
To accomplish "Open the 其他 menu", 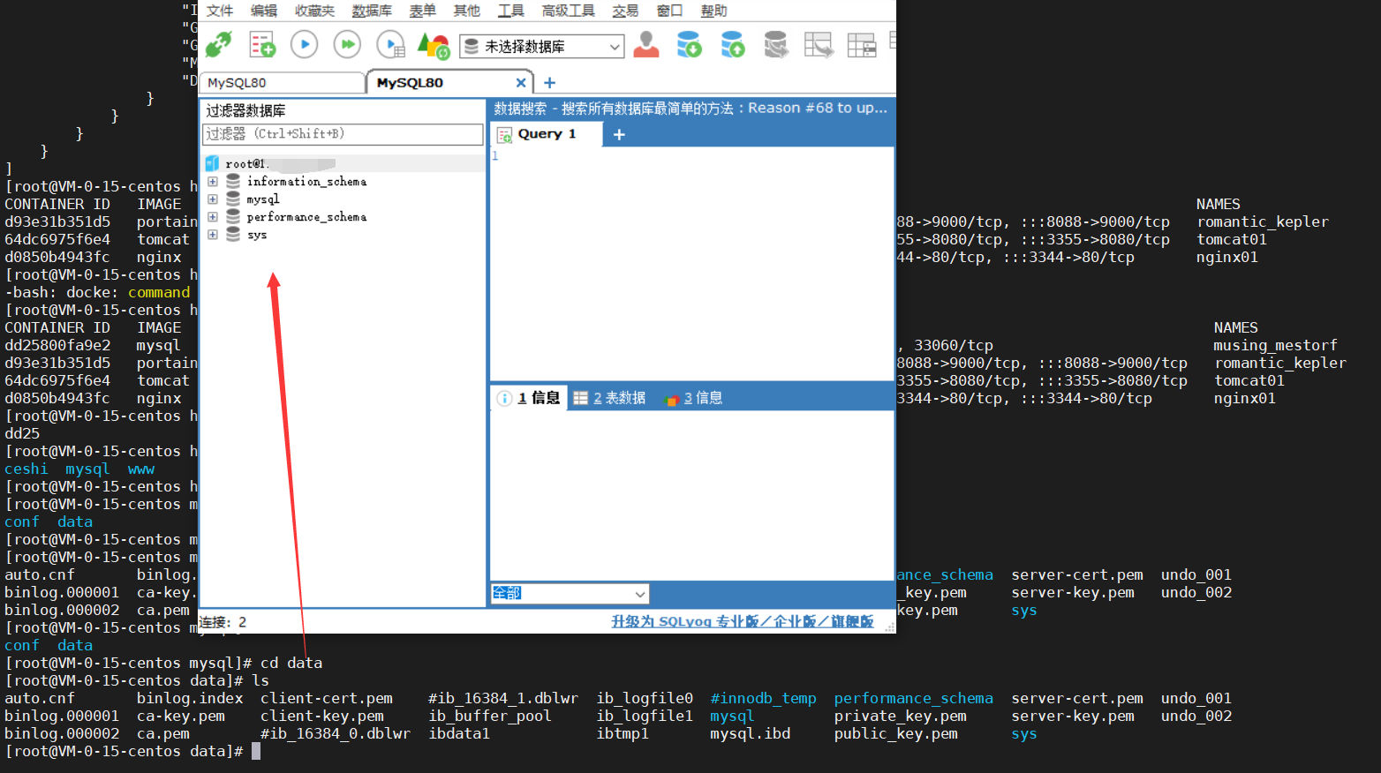I will [x=466, y=11].
